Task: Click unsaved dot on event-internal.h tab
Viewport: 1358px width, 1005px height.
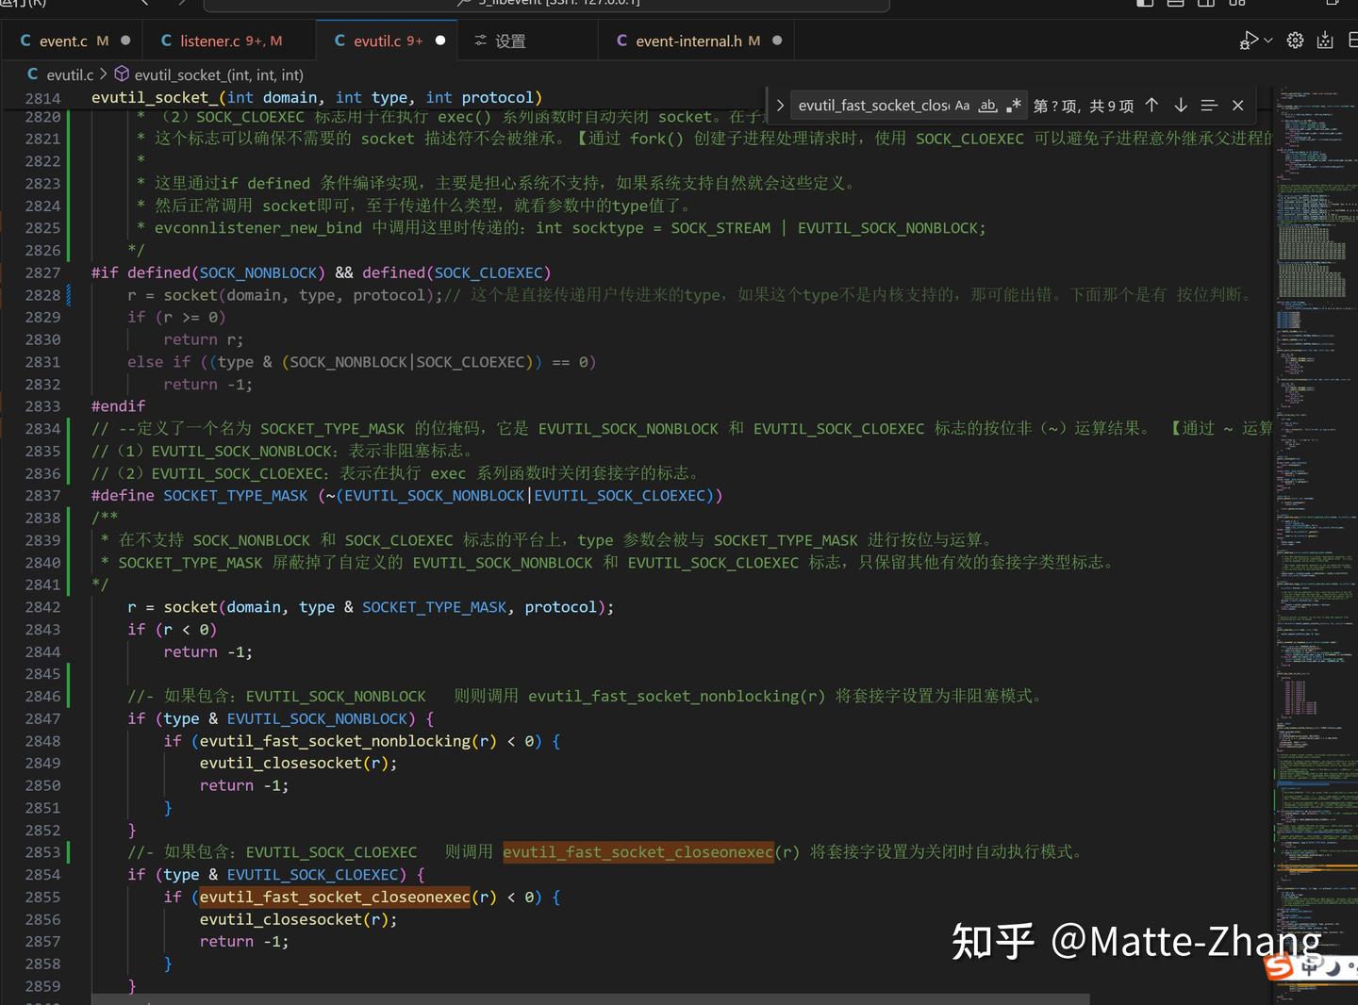Action: [x=777, y=41]
